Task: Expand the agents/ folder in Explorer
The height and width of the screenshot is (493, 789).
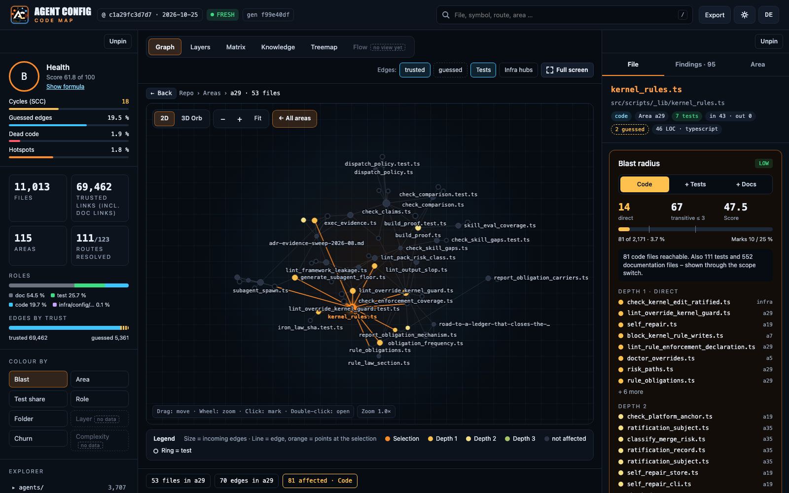Action: [x=69, y=488]
